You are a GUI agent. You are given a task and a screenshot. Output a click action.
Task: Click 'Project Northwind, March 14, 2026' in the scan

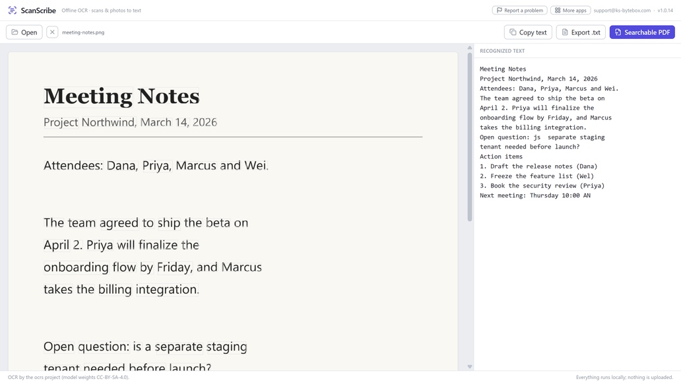(130, 122)
